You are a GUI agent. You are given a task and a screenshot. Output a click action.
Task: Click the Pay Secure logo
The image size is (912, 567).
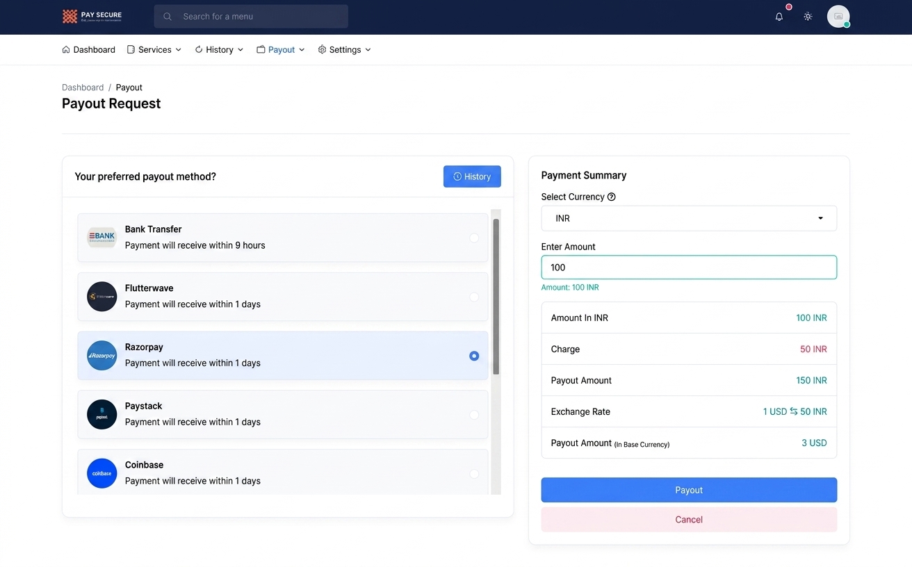point(92,16)
